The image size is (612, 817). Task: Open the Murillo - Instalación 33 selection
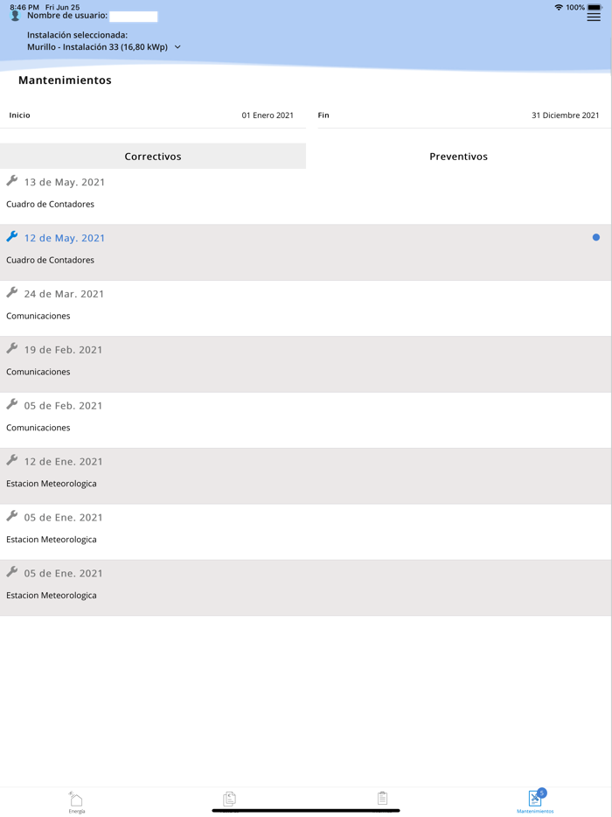pos(97,47)
